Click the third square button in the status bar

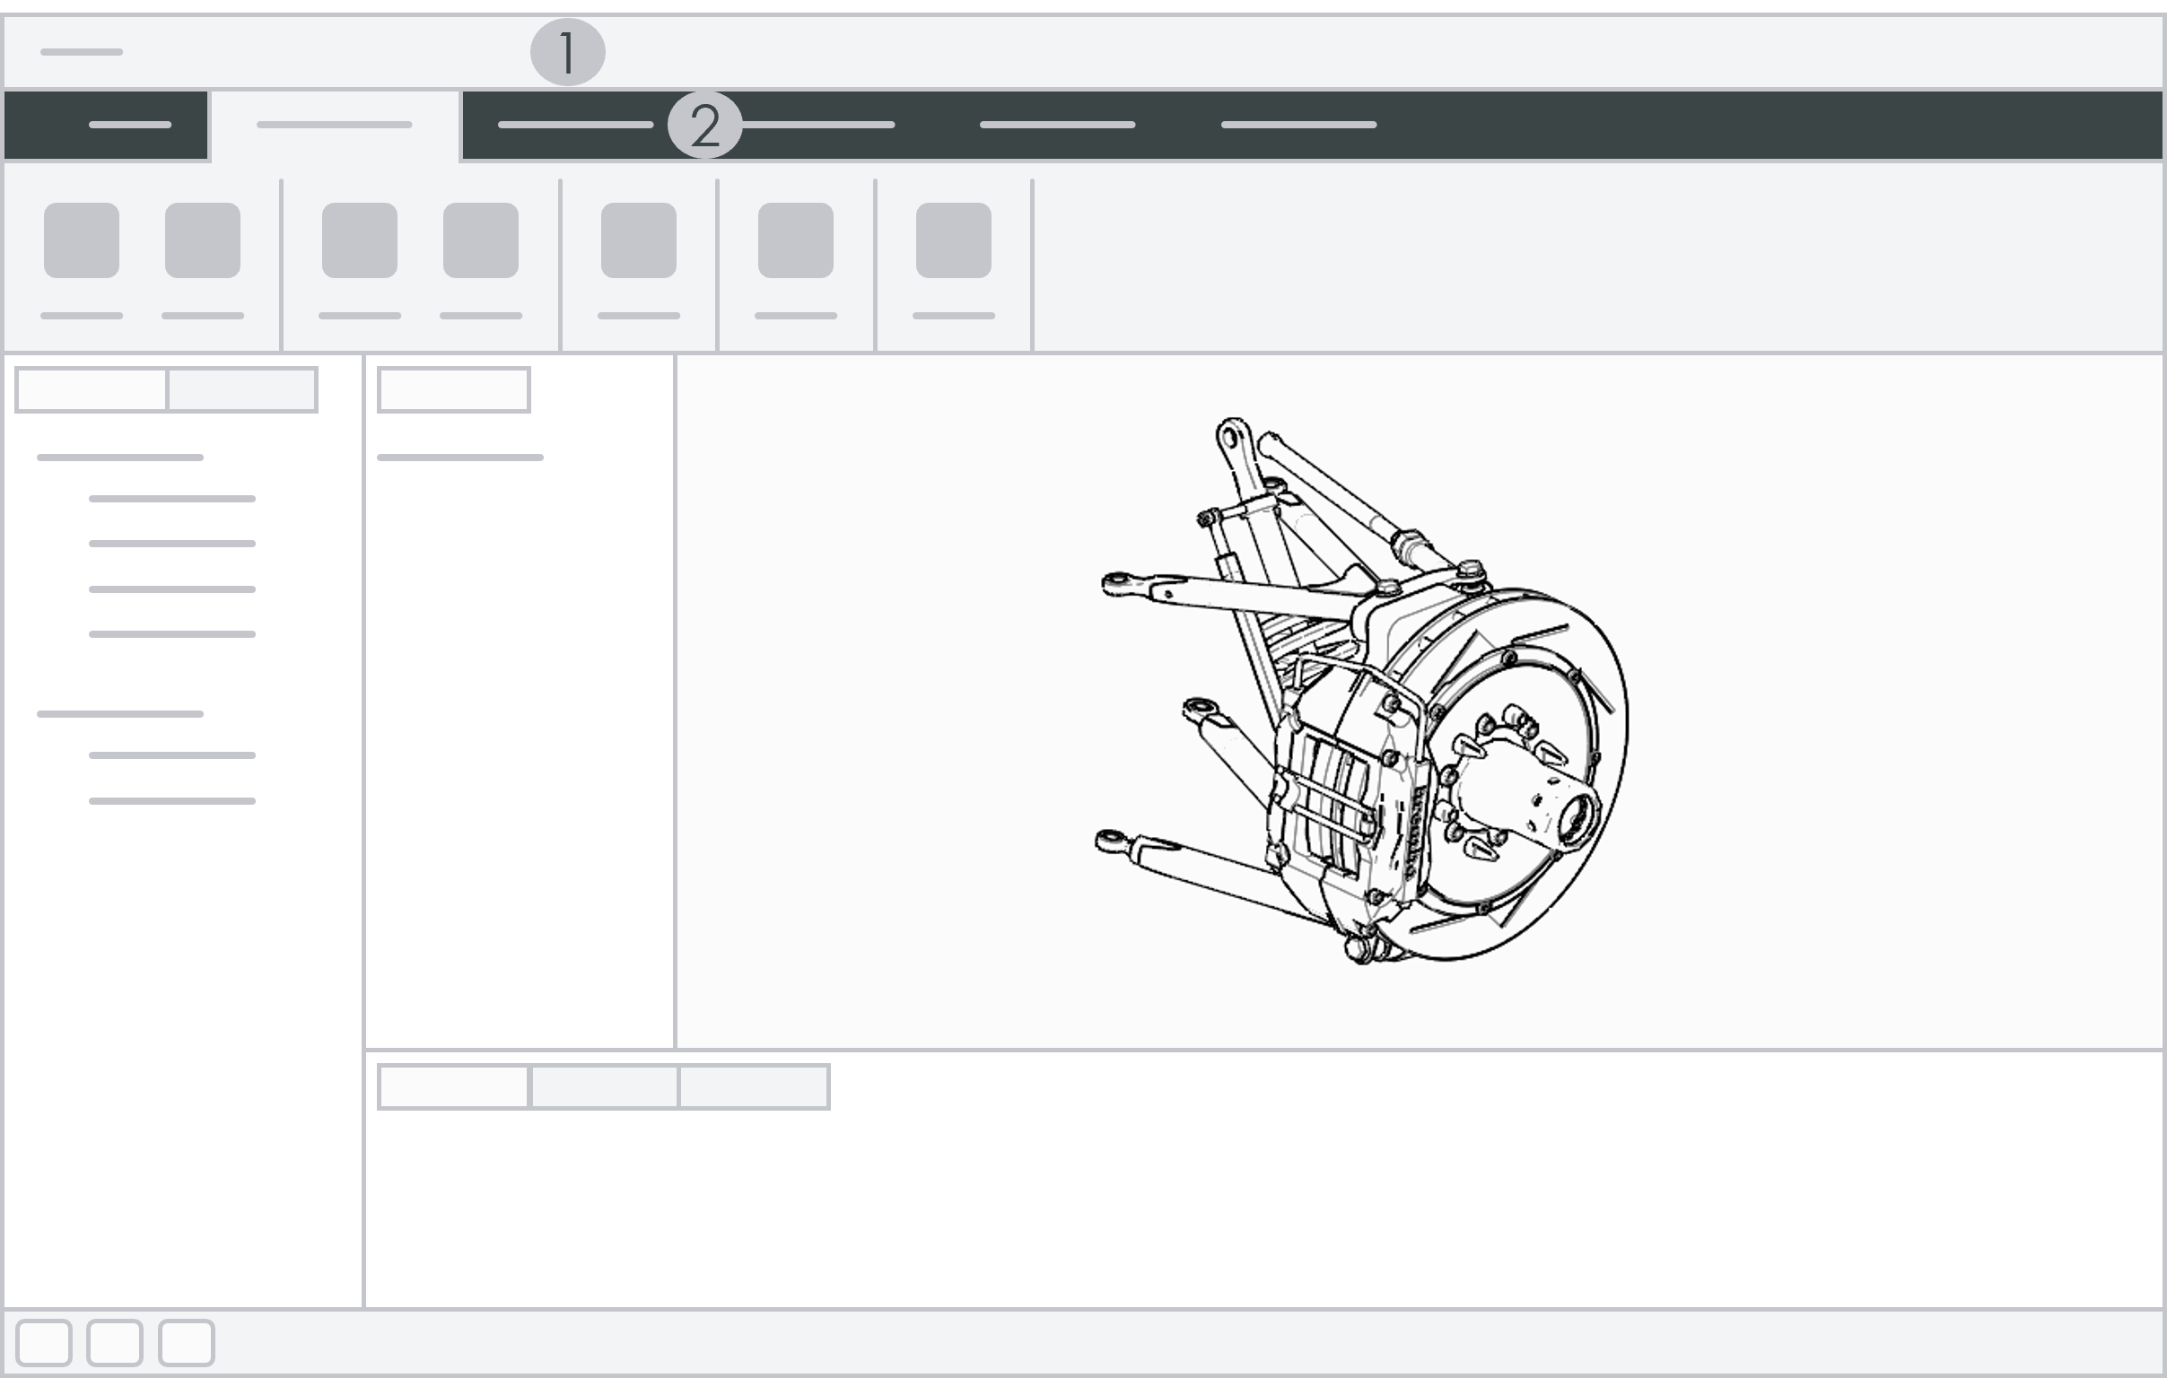pyautogui.click(x=187, y=1343)
